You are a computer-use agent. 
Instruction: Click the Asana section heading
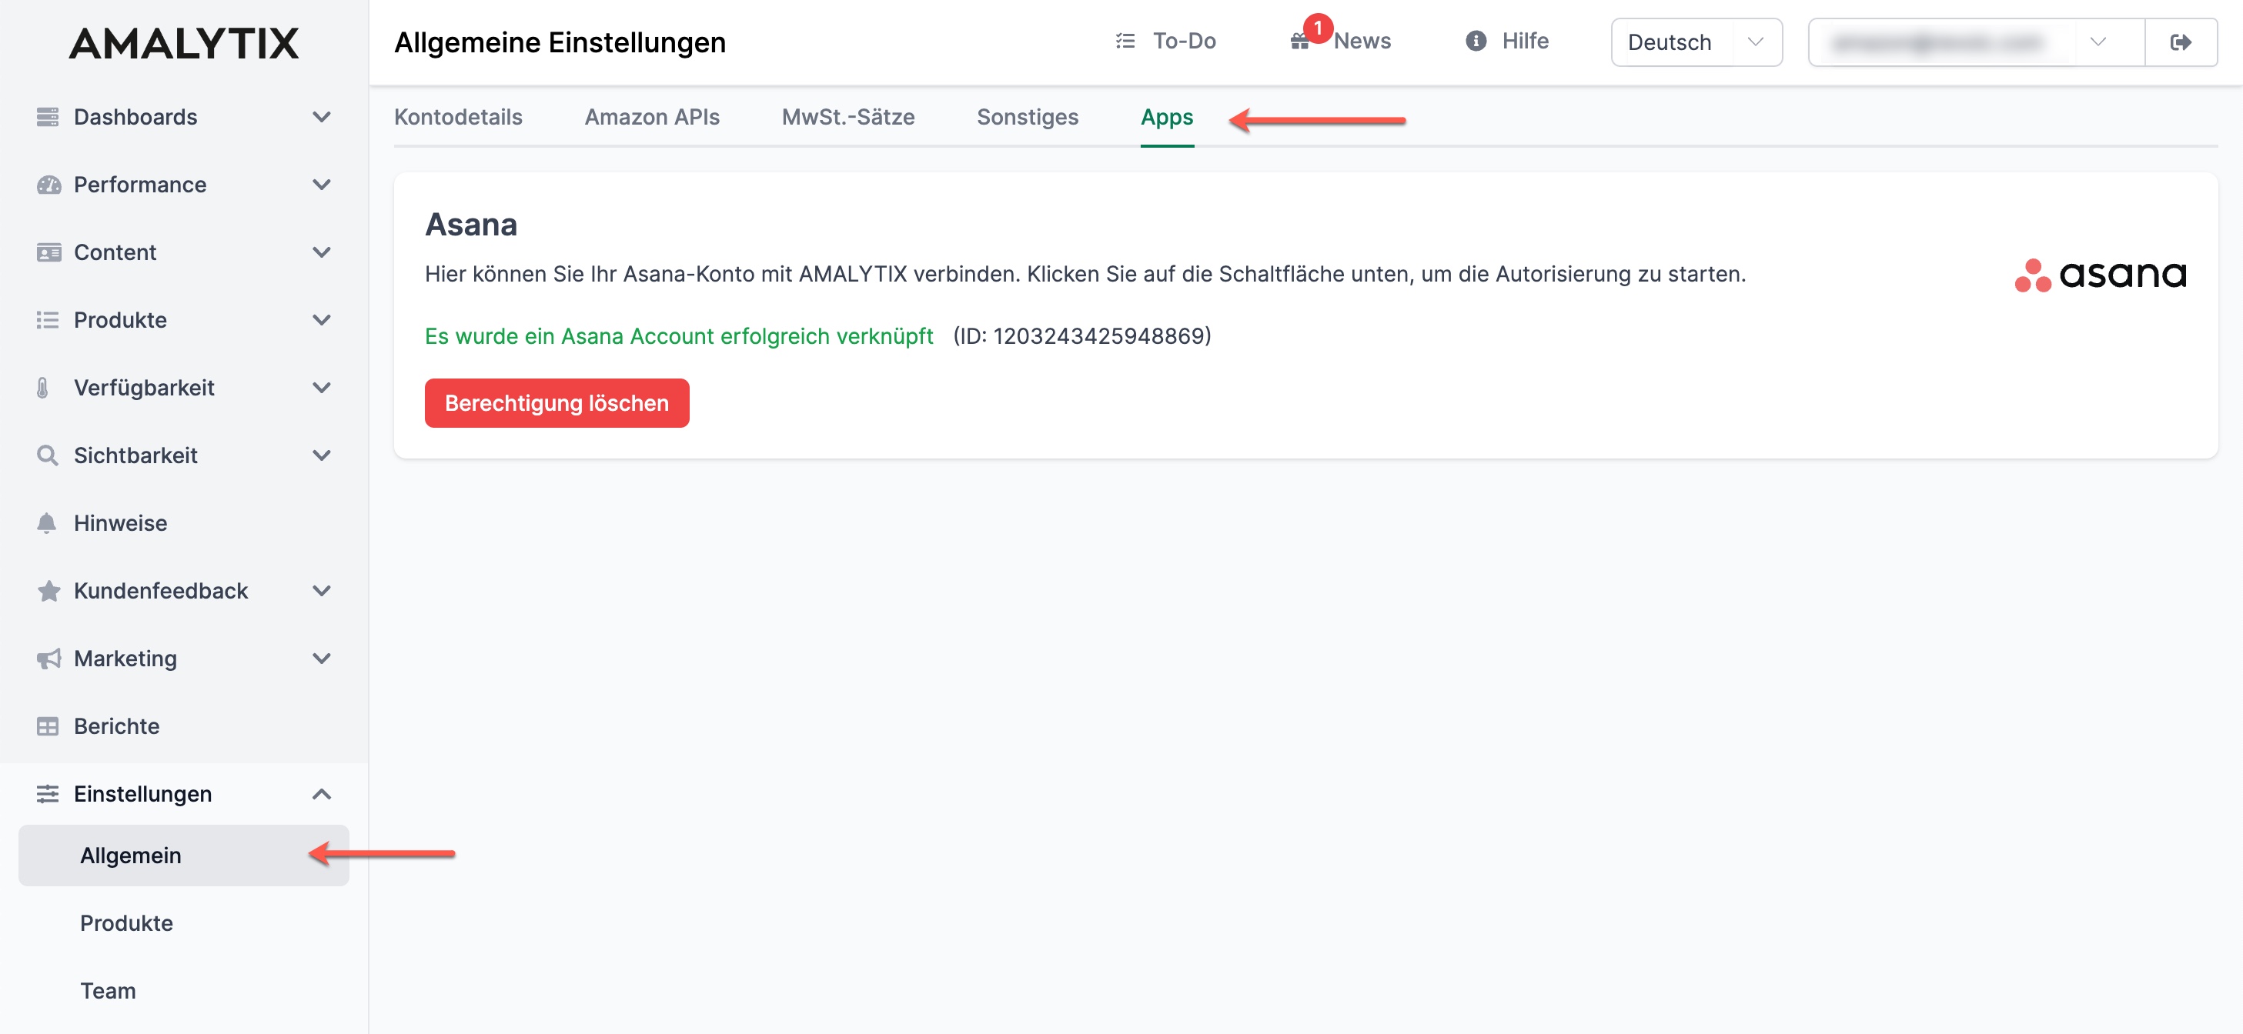[x=471, y=225]
